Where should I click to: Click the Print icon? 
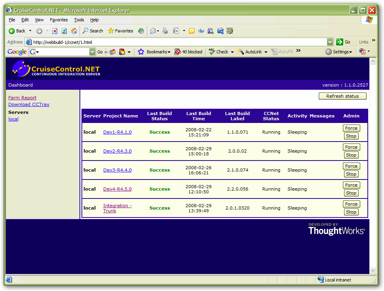click(165, 31)
